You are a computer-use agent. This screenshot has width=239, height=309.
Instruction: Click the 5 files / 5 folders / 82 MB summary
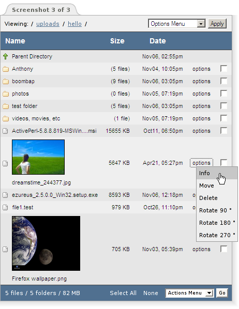(x=42, y=293)
